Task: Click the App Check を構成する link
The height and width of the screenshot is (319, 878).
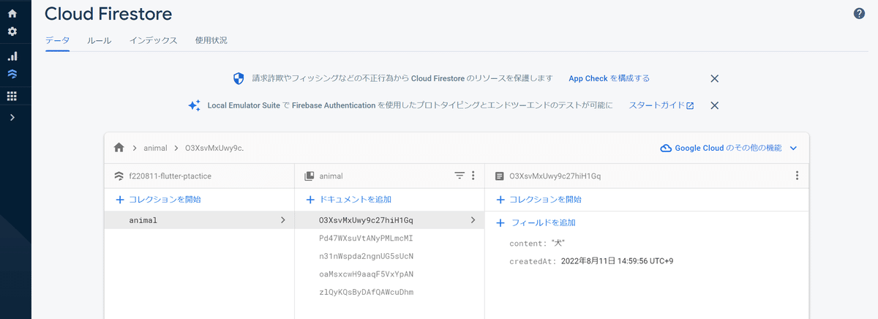Action: pyautogui.click(x=609, y=78)
